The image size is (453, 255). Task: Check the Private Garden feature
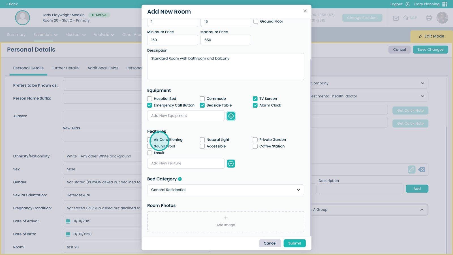click(255, 140)
